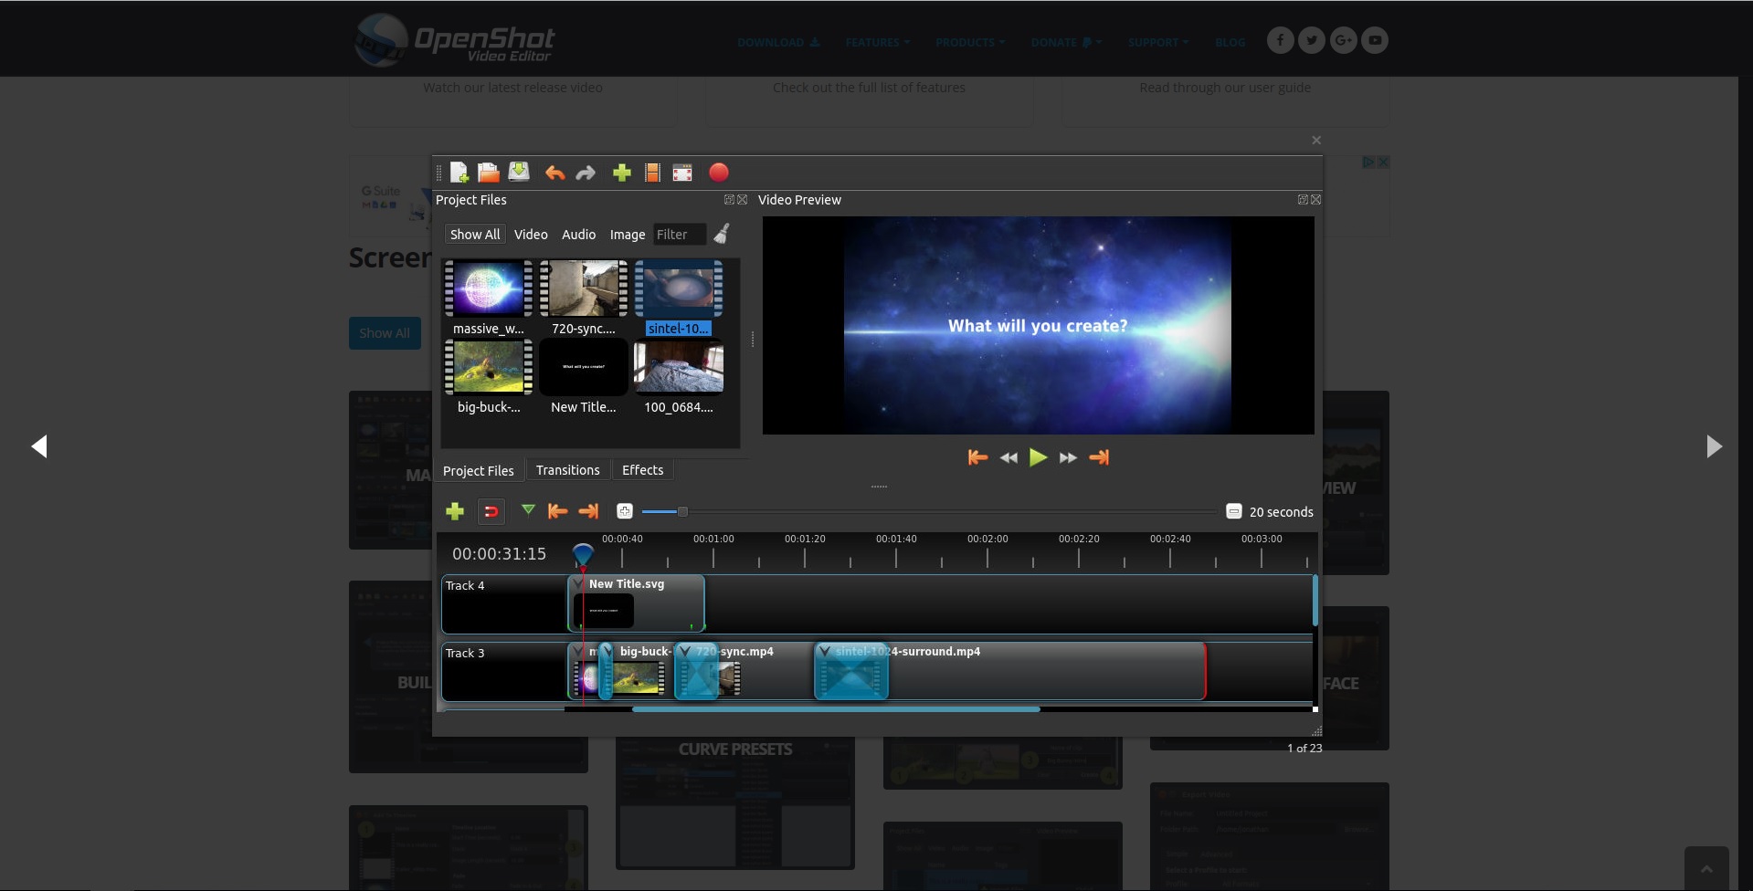Expand the SUPPORT nav menu
The image size is (1753, 891).
pyautogui.click(x=1157, y=42)
